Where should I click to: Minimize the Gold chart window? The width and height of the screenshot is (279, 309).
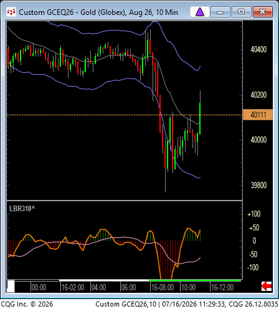coord(220,12)
